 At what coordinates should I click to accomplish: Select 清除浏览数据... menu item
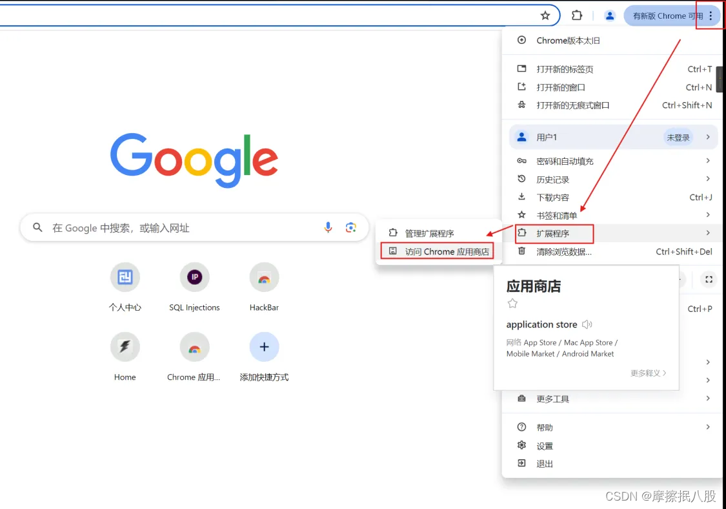[612, 252]
